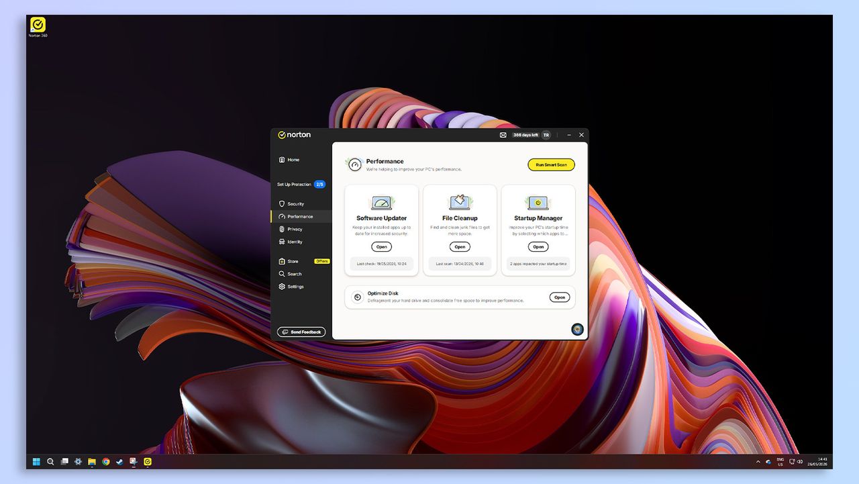
Task: Switch the ENG US input language
Action: tap(780, 462)
